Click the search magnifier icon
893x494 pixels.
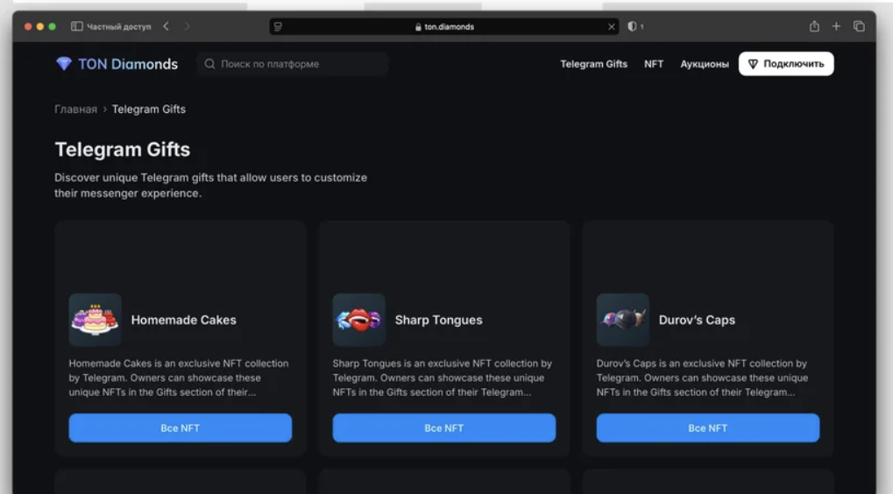pos(209,64)
